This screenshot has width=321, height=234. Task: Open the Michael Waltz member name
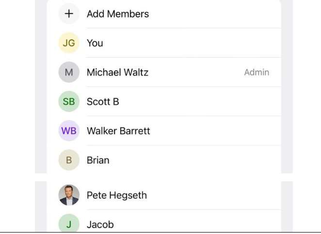tap(117, 72)
